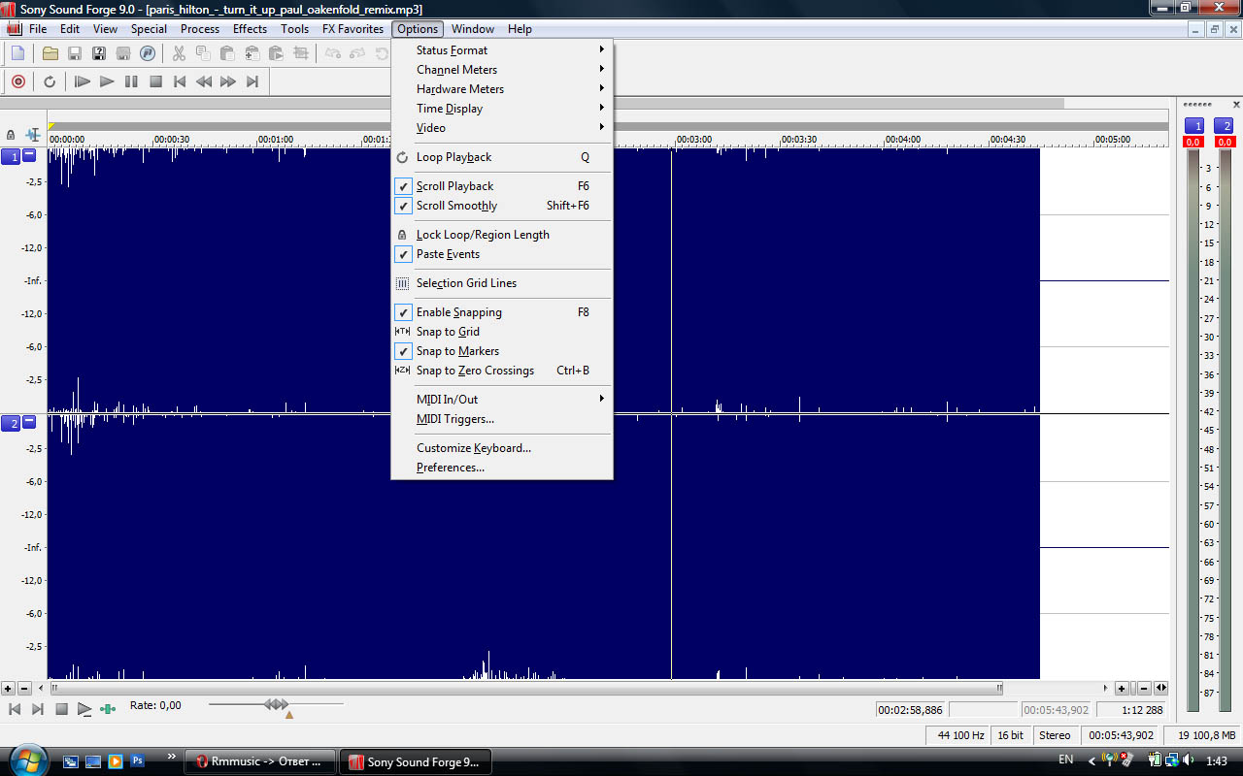Click the Loop Playback icon in the transport toolbar
Screen dimensions: 1243x776
tap(50, 81)
